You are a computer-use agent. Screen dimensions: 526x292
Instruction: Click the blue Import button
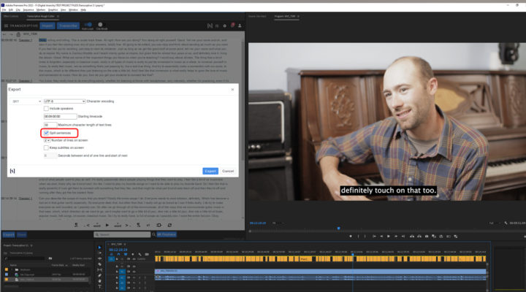47,26
